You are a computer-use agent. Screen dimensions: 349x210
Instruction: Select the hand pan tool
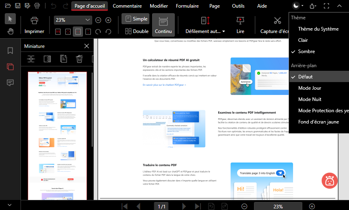pyautogui.click(x=11, y=31)
